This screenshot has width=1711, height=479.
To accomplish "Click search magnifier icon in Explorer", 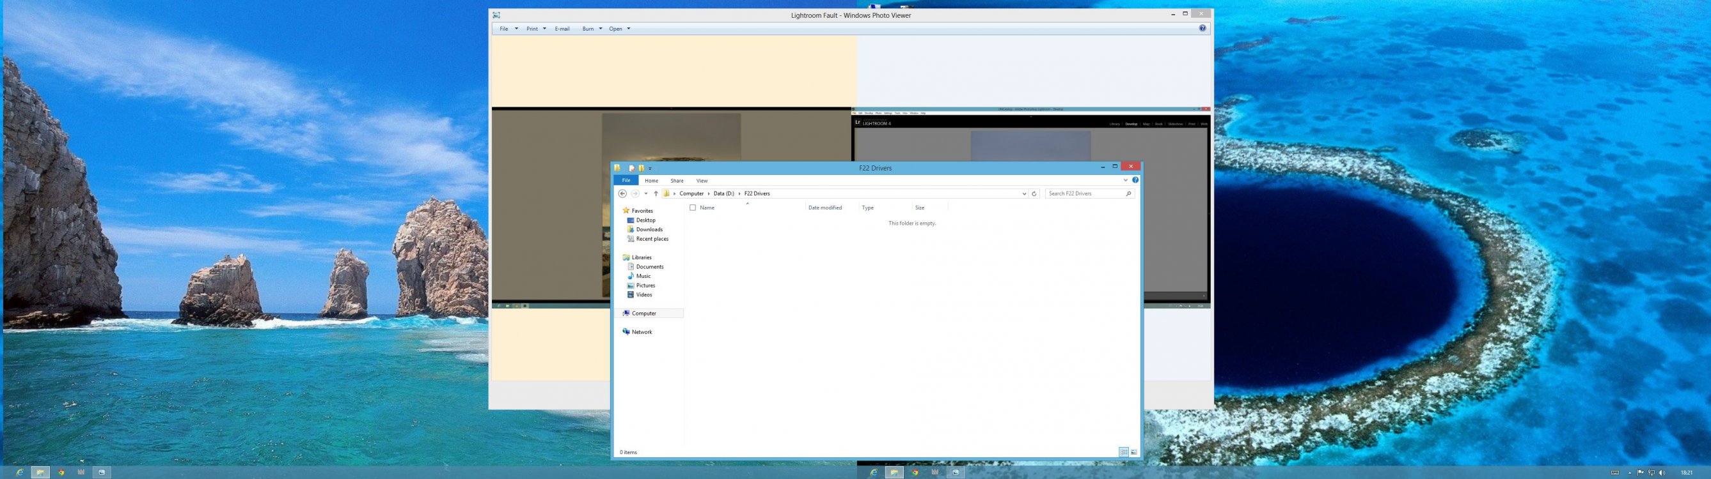I will tap(1128, 194).
